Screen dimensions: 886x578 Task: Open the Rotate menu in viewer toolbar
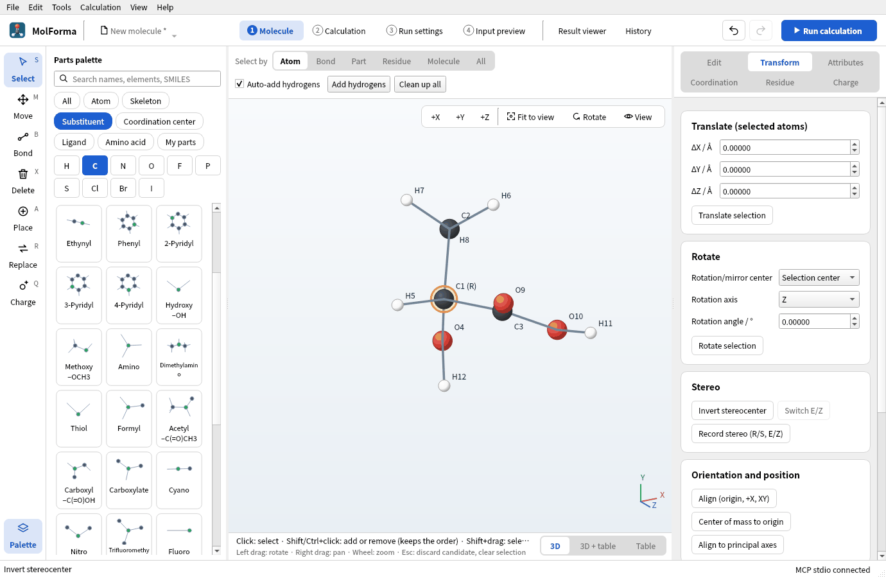click(x=589, y=117)
